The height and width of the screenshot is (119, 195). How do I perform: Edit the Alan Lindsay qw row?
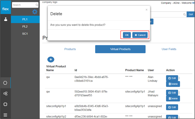click(x=172, y=78)
